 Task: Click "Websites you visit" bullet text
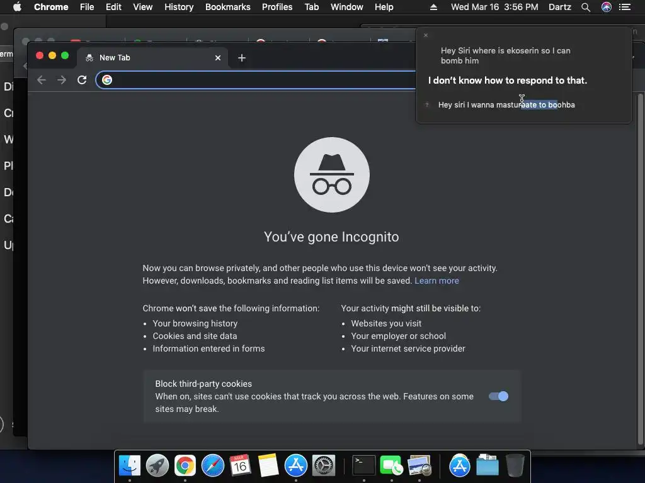tap(386, 324)
